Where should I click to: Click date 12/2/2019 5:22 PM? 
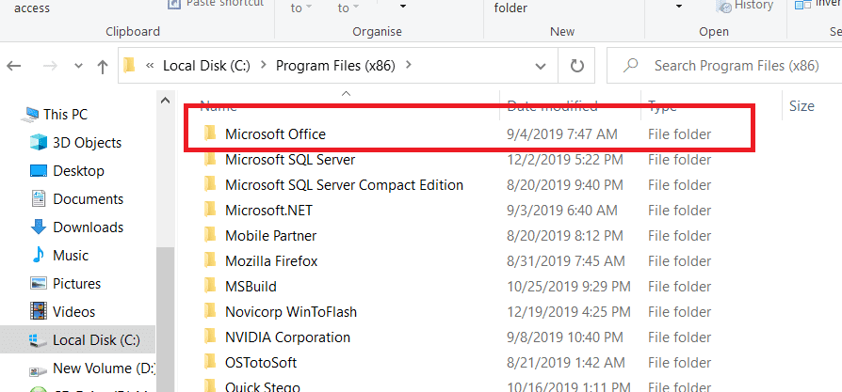[x=565, y=160]
